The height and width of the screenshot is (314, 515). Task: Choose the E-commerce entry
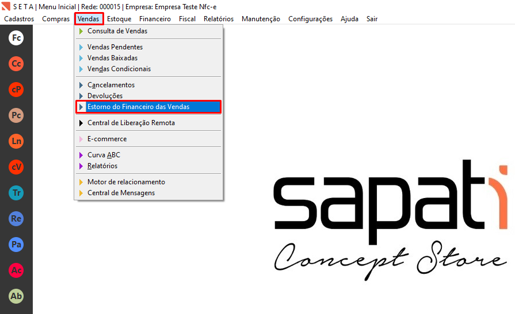(x=148, y=139)
